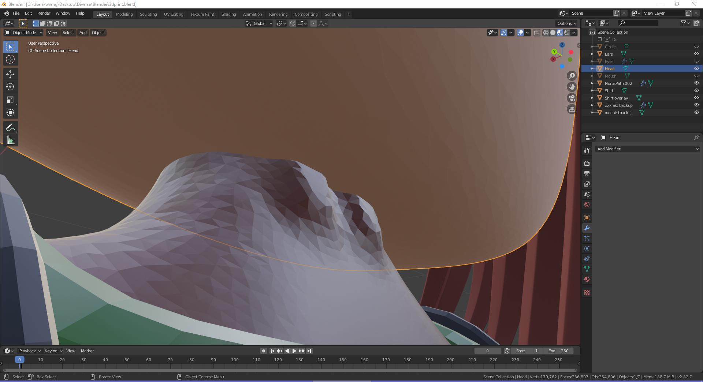Jump to the animation end frame
Image resolution: width=703 pixels, height=382 pixels.
tap(309, 351)
